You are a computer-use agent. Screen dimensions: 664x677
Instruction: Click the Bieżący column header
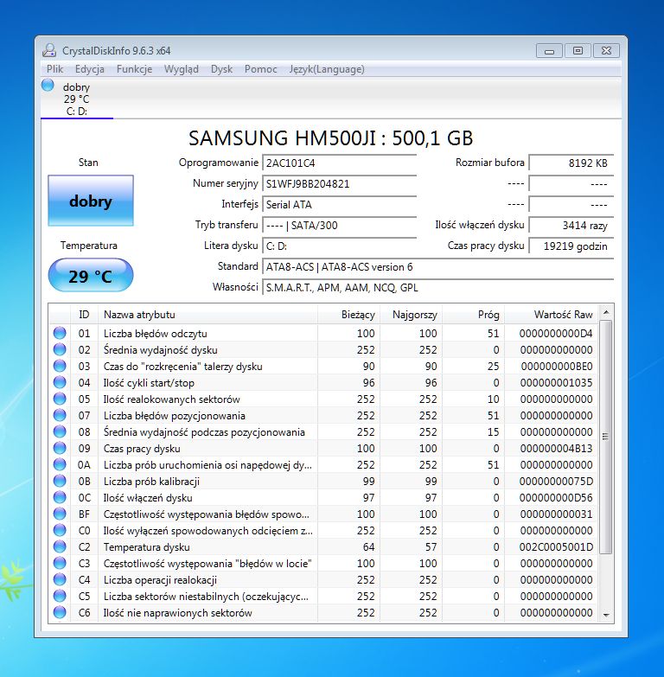coord(348,315)
